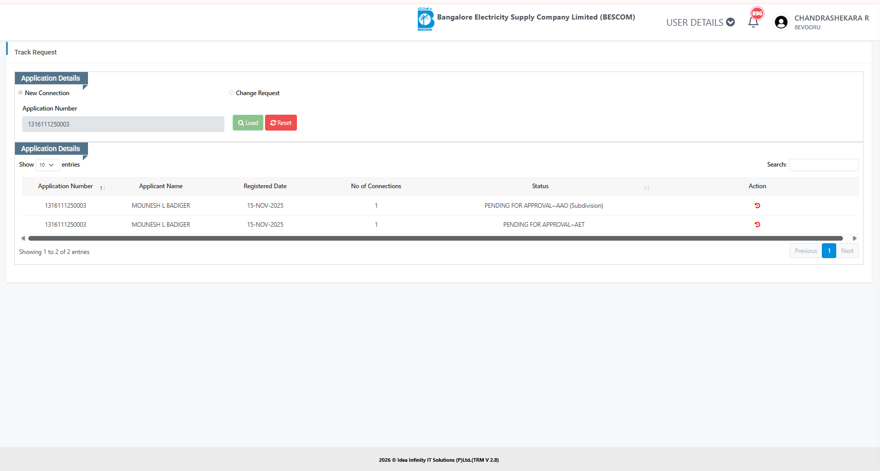Select the New Connection radio button

pos(21,93)
